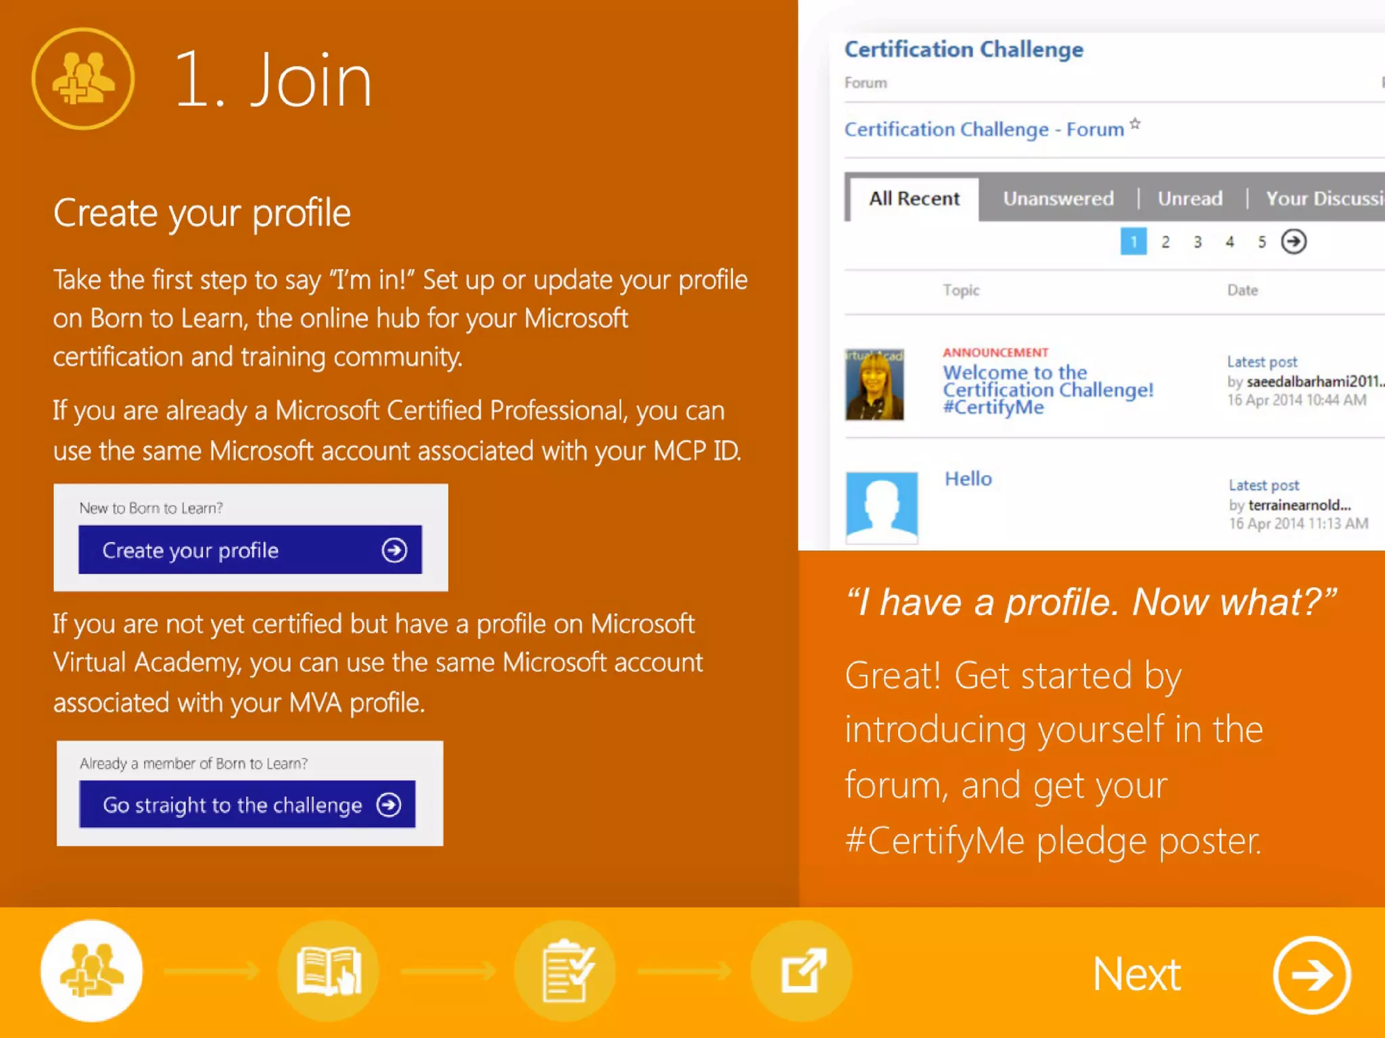Screen dimensions: 1385x1038
Task: Select the checklist clipboard step icon
Action: (565, 970)
